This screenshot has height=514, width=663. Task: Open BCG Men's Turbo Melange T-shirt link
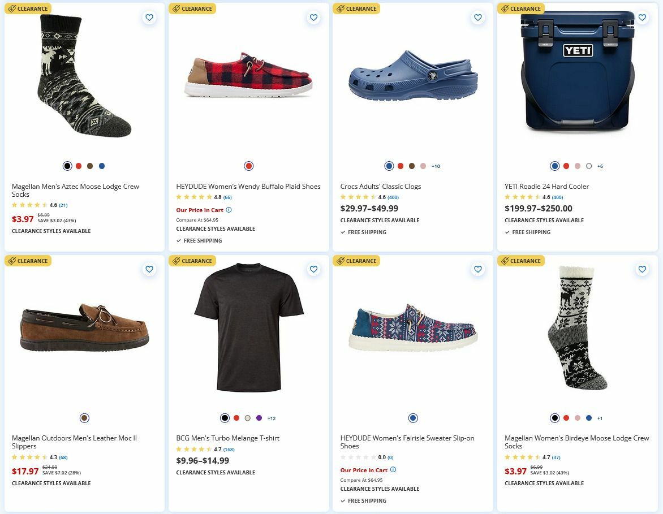227,438
